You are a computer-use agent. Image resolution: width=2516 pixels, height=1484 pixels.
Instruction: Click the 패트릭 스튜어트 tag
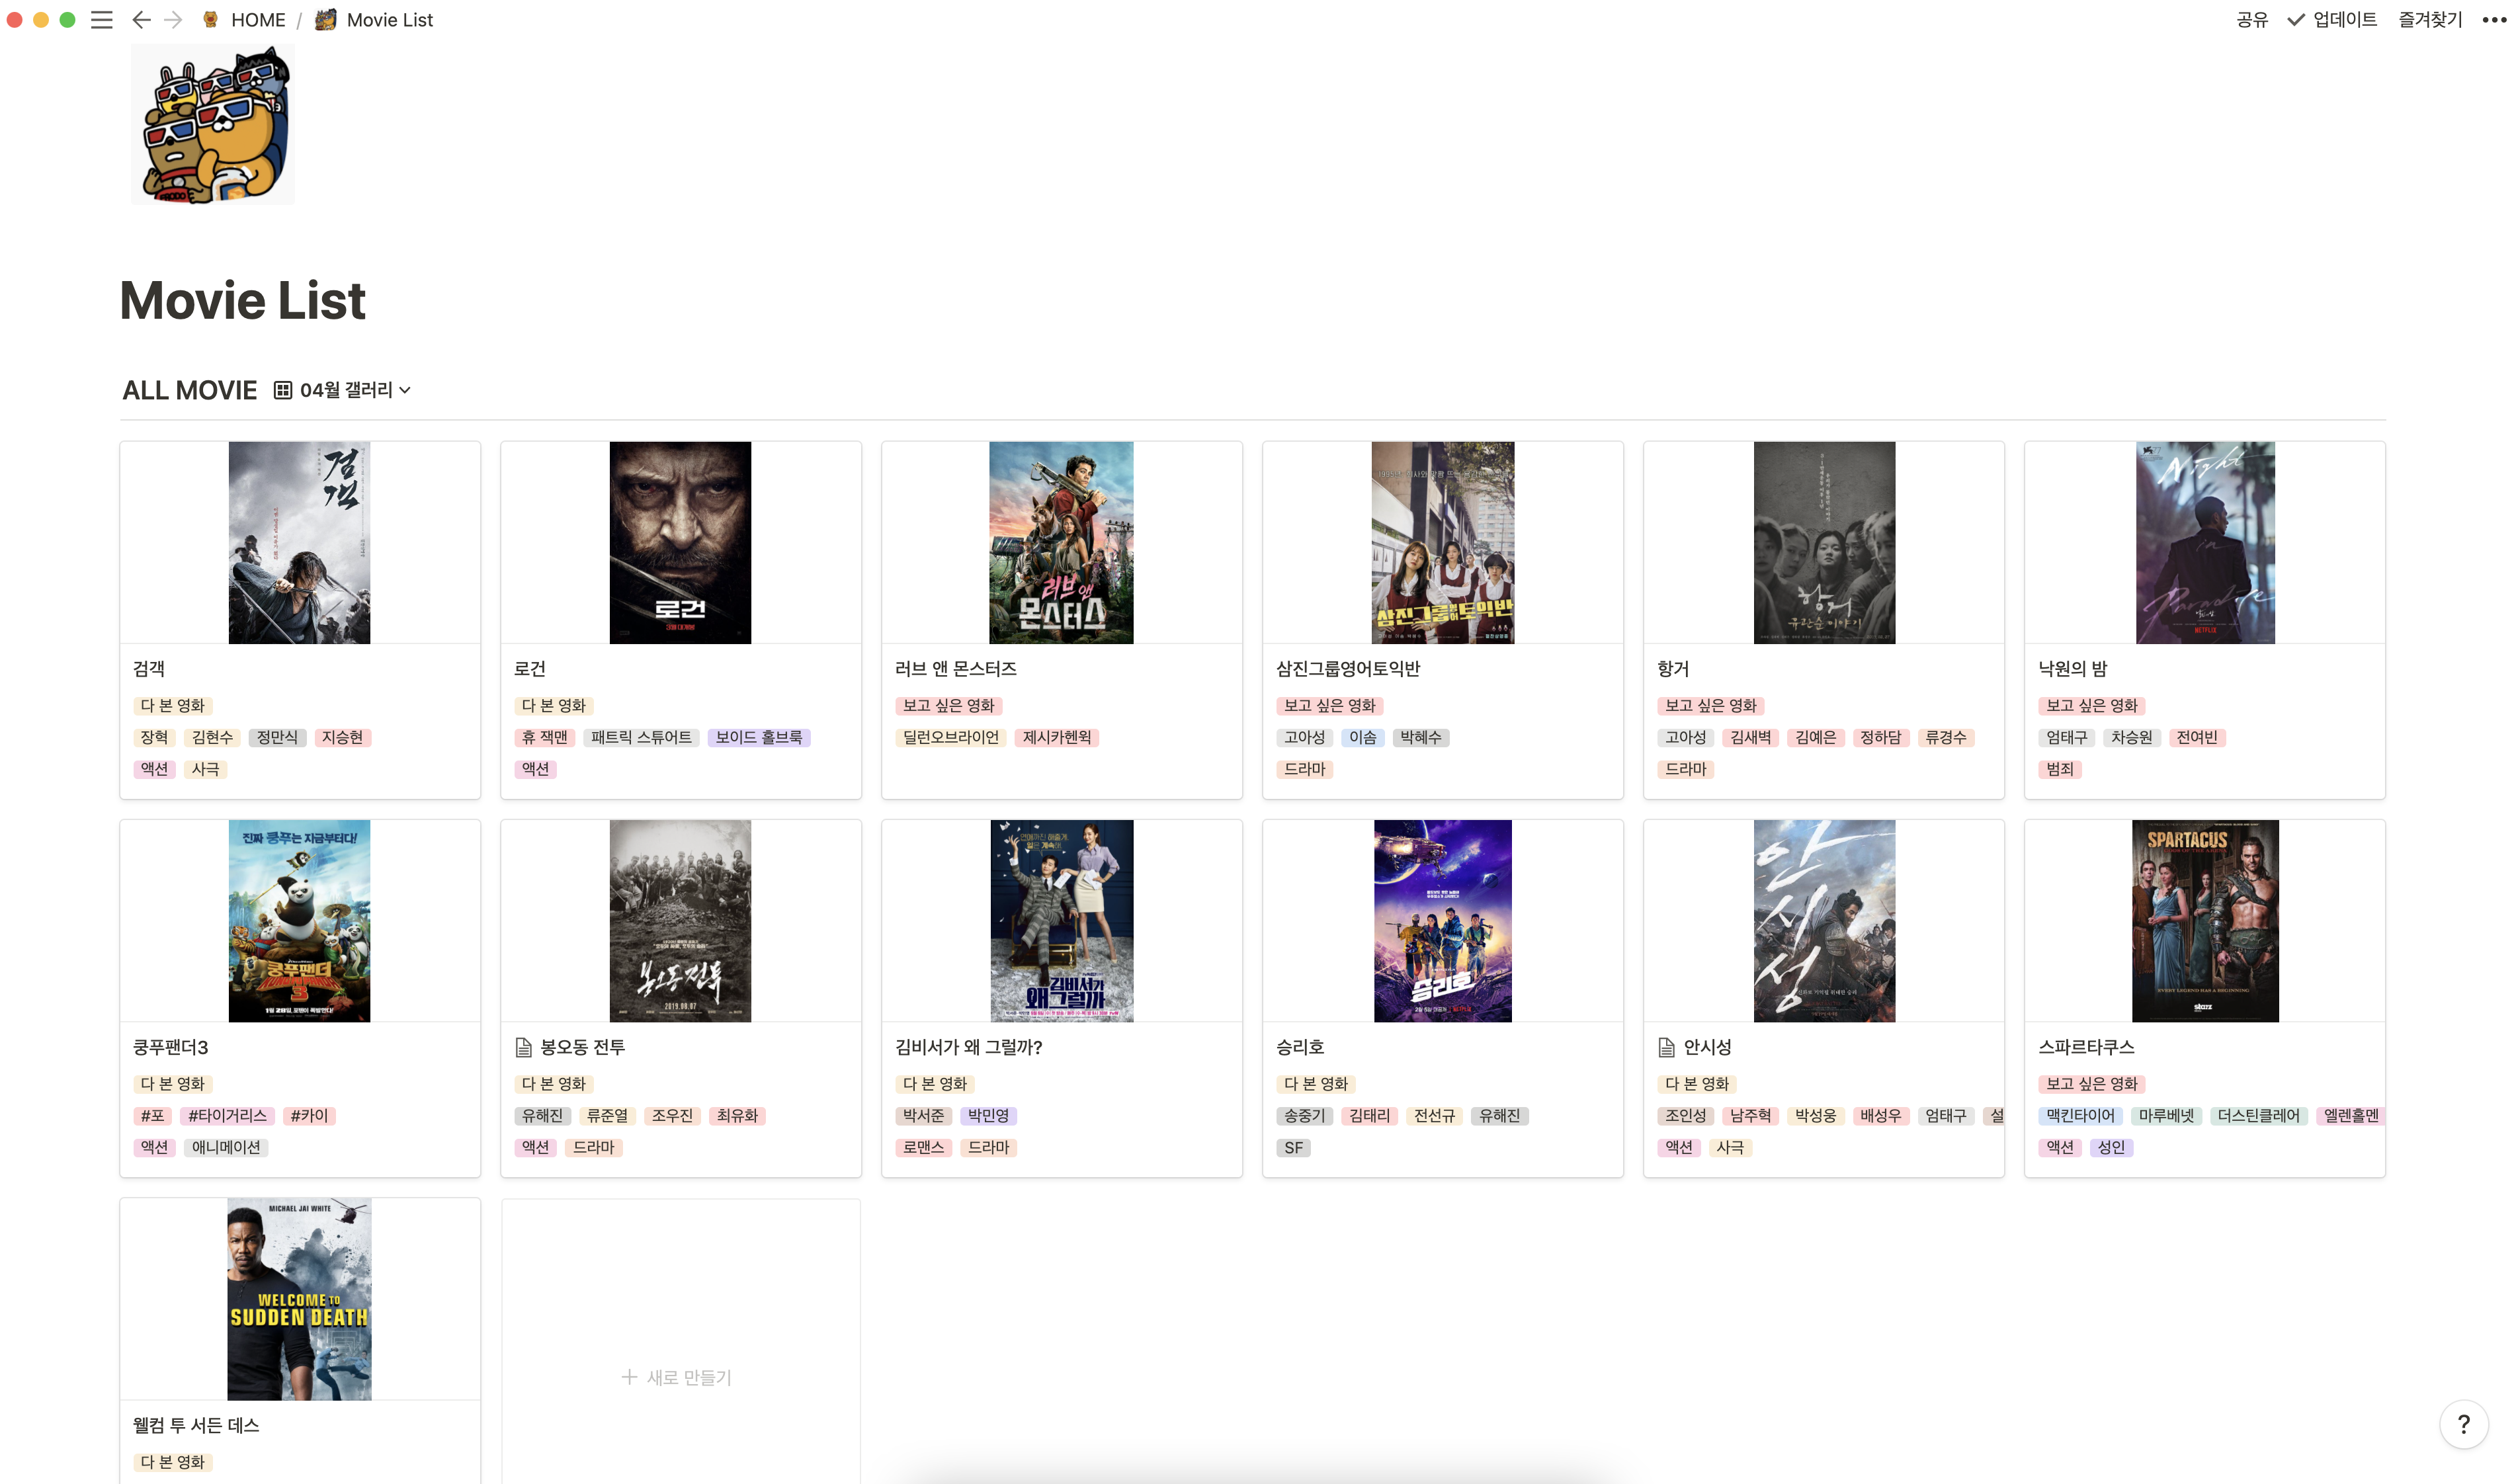coord(641,737)
